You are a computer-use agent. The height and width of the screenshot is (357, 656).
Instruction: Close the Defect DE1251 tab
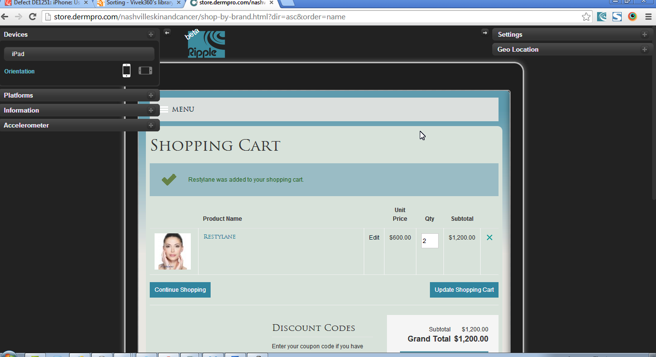click(86, 3)
